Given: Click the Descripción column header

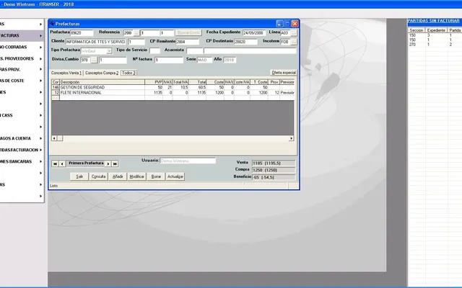Looking at the screenshot, I should (102, 82).
